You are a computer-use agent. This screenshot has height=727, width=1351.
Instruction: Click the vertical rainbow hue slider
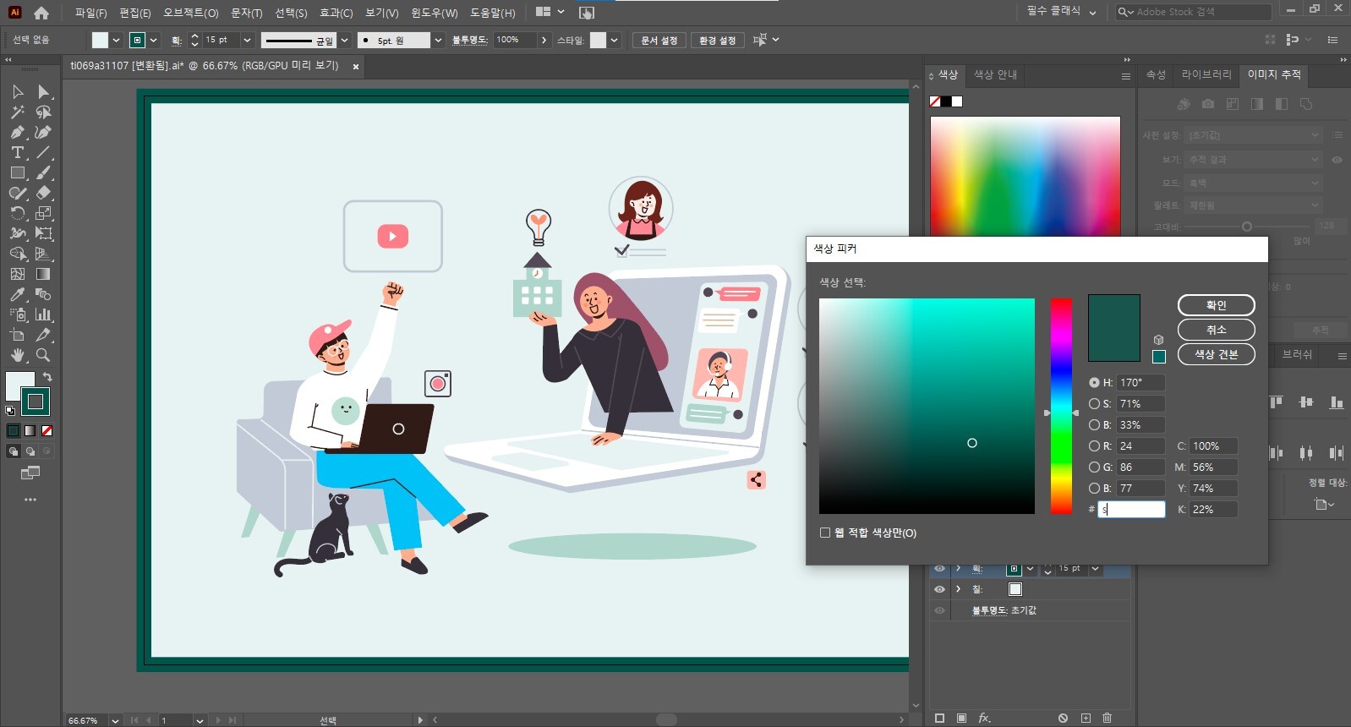coord(1061,406)
